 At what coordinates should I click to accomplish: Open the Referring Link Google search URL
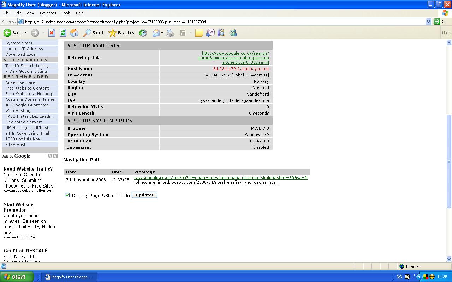[233, 58]
